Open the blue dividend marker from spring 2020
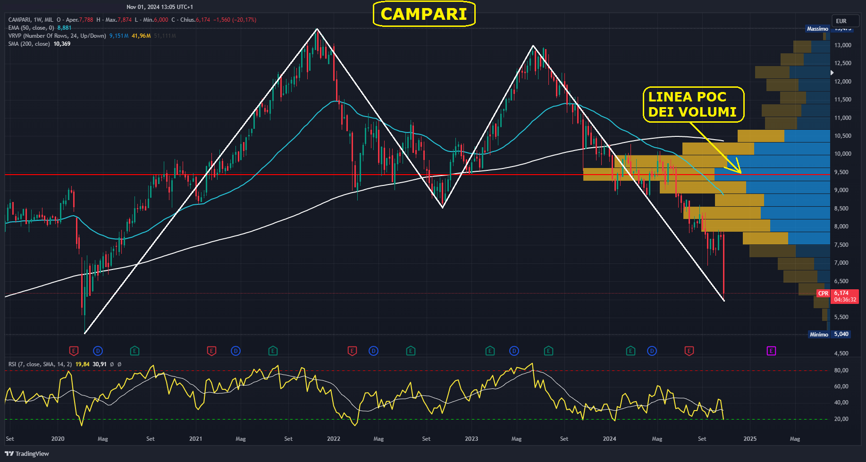866x462 pixels. coord(98,351)
